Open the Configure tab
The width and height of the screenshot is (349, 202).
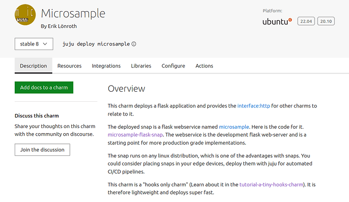[173, 66]
